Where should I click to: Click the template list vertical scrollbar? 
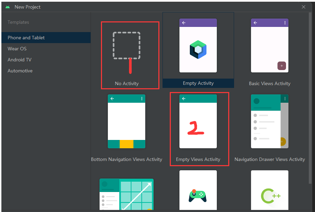click(310, 98)
